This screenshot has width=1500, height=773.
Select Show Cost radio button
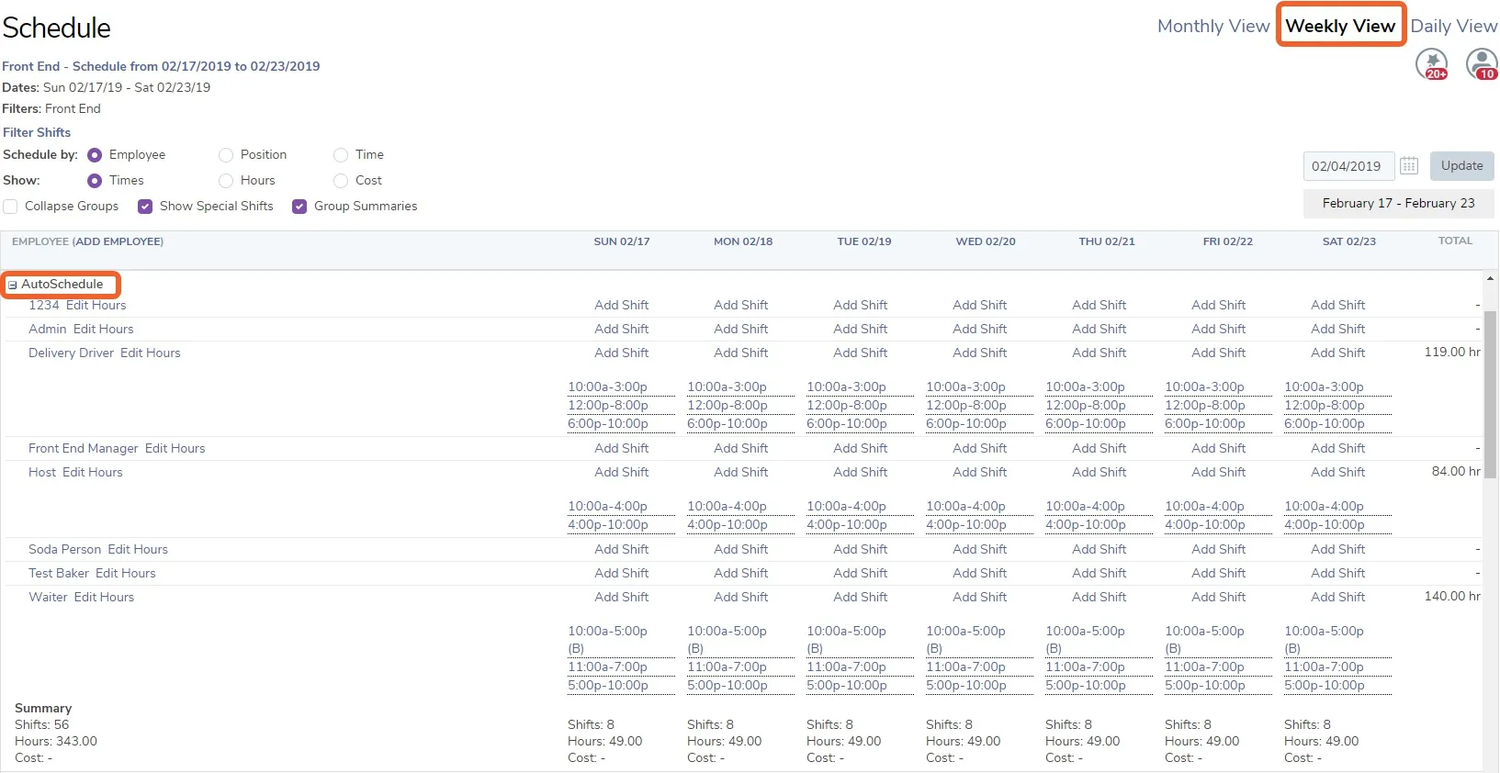341,181
